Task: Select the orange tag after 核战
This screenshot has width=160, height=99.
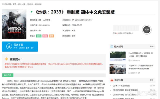Action: tap(51, 36)
